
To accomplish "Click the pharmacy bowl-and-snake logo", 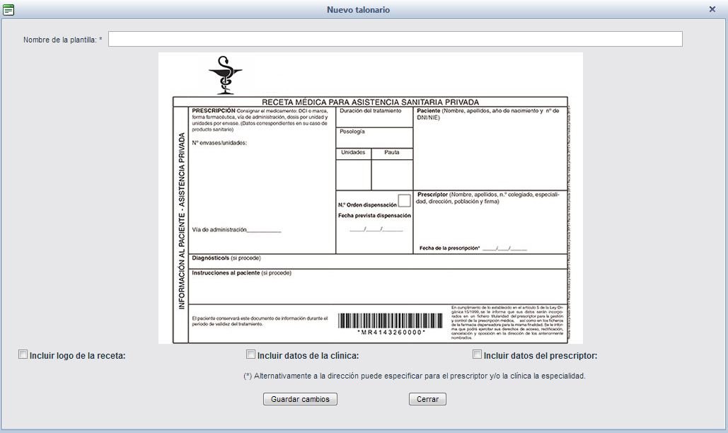I will 225,74.
